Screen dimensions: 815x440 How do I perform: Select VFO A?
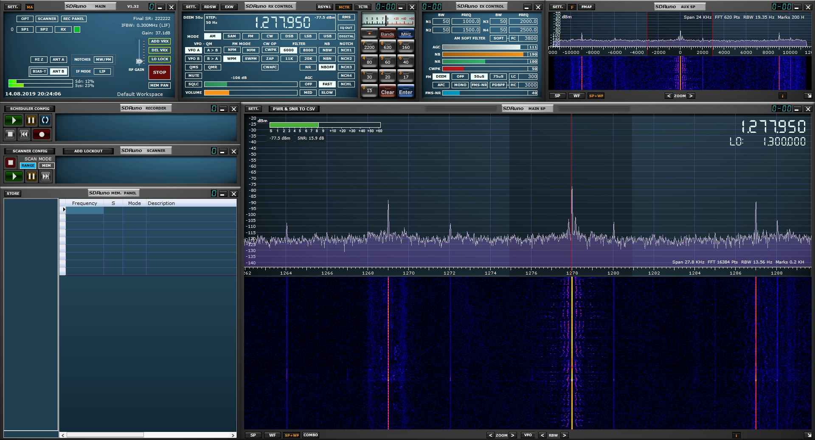194,50
